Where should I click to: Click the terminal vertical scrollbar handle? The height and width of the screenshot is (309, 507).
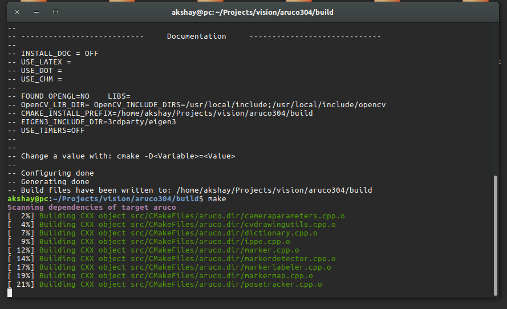click(496, 235)
